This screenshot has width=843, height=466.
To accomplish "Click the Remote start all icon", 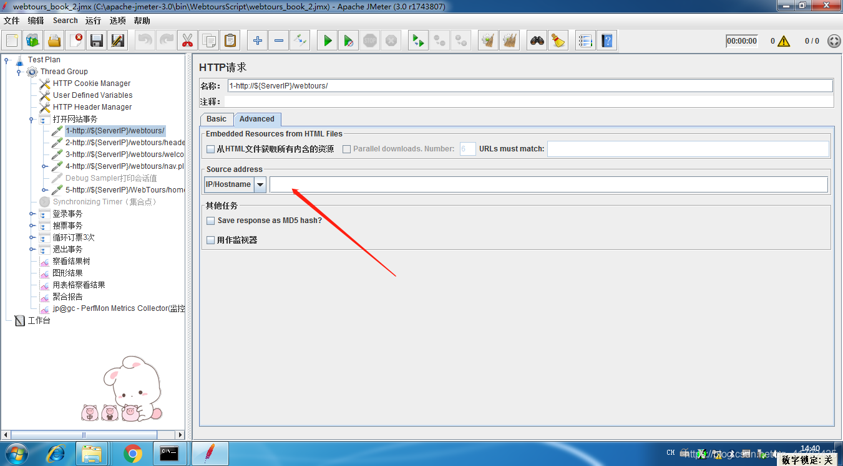I will pos(418,41).
